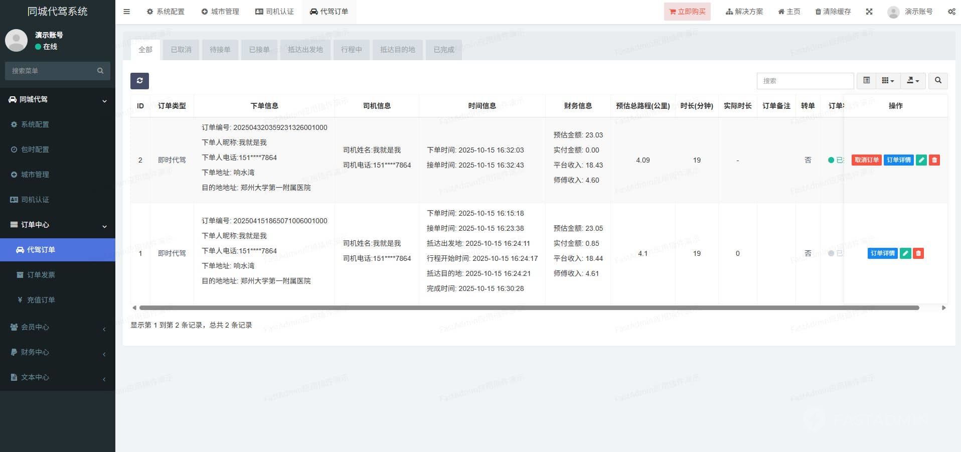Click the refresh table button
Viewport: 961px width, 452px height.
click(x=139, y=81)
